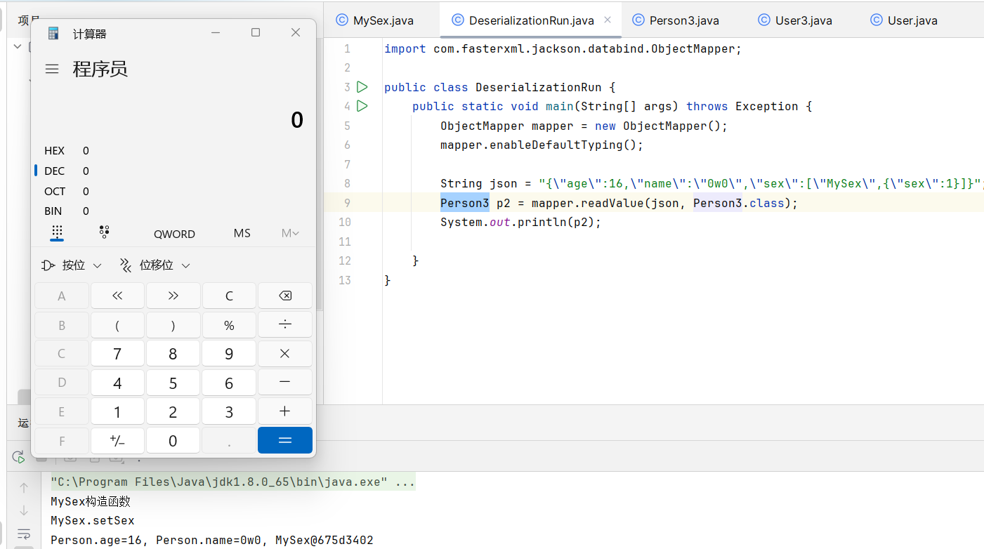This screenshot has width=984, height=549.
Task: Click calculator digit 5
Action: [173, 383]
